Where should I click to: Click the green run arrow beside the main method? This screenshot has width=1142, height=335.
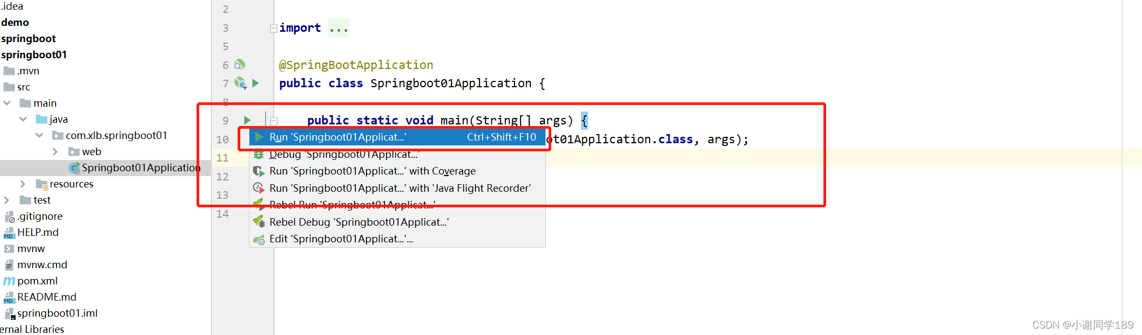click(247, 120)
